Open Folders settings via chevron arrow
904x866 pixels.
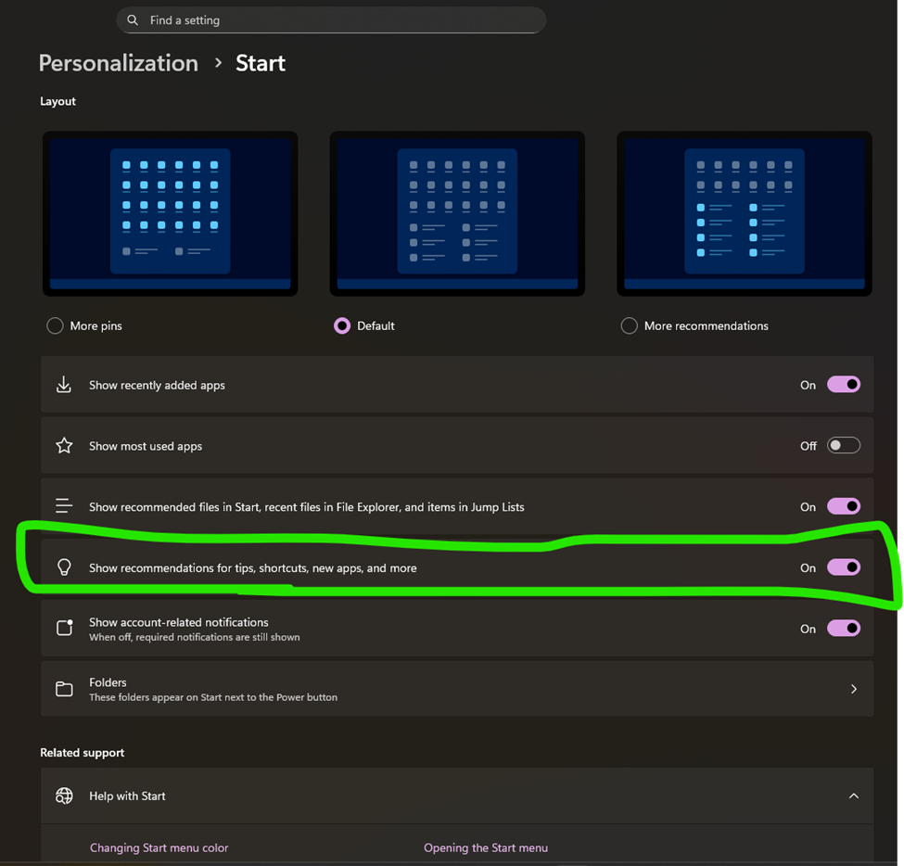pos(854,689)
